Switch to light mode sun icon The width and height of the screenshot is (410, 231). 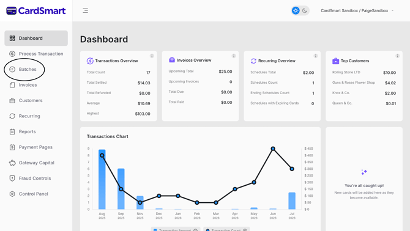296,11
